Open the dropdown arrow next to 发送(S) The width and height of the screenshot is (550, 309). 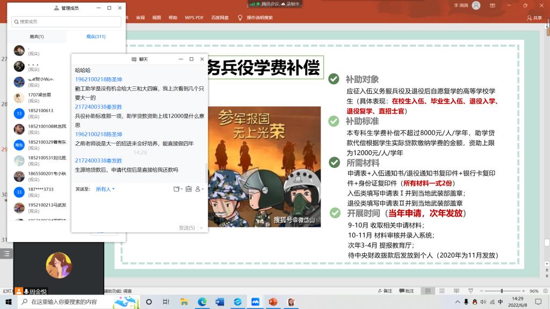click(201, 228)
